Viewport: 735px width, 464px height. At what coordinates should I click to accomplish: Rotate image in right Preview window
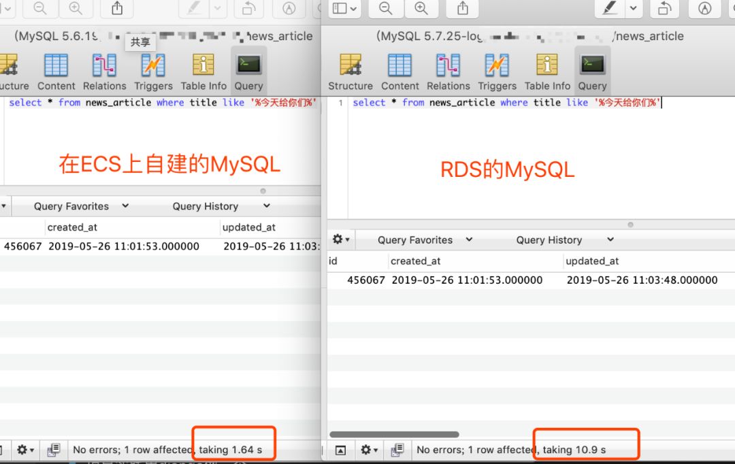[x=664, y=8]
